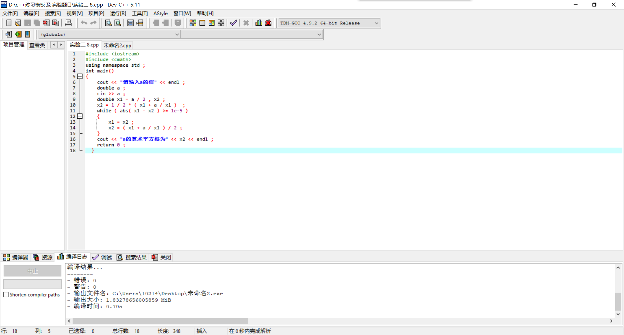624x335 pixels.
Task: Enable the Shorten compiler paths checkbox
Action: pyautogui.click(x=6, y=295)
